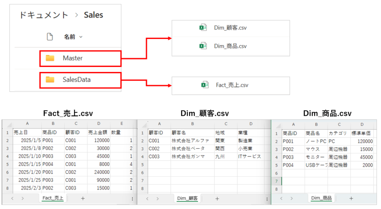This screenshot has width=381, height=209.
Task: Click the Sales breadcrumb folder name
Action: (93, 15)
